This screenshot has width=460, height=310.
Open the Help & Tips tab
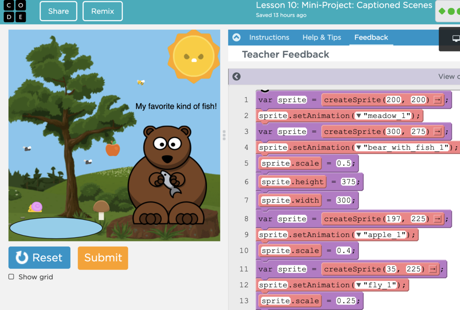(x=322, y=37)
